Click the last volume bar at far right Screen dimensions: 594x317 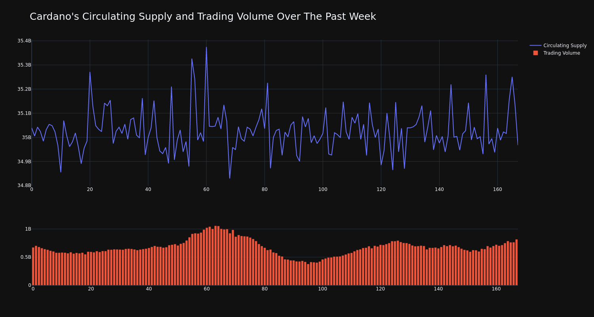coord(516,262)
